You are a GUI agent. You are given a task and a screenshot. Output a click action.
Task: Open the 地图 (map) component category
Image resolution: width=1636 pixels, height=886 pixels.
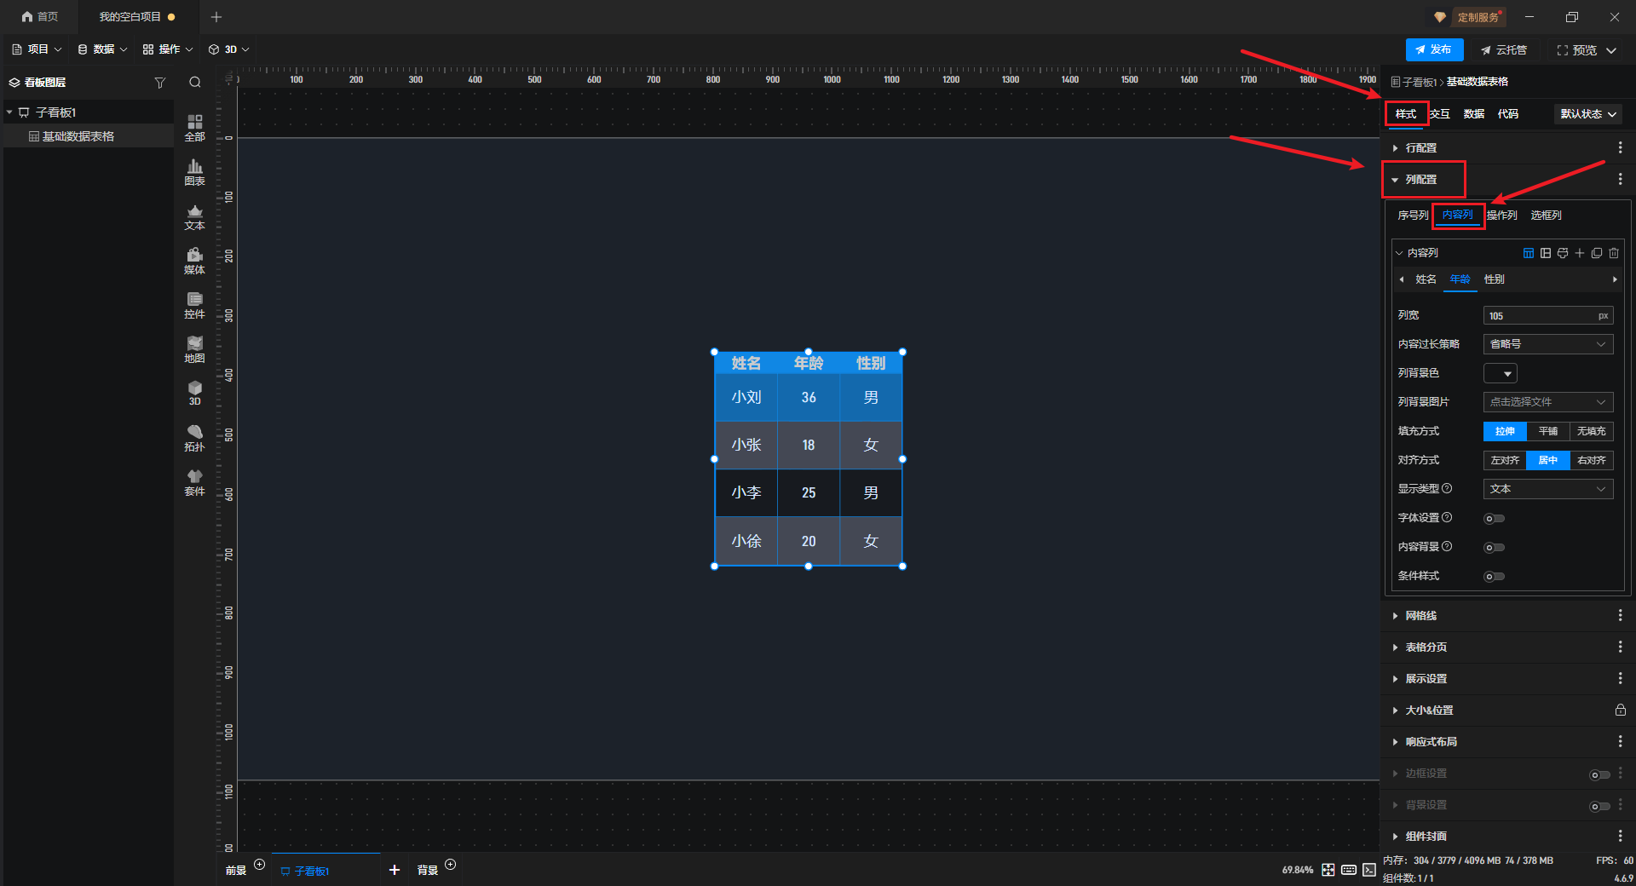coord(194,348)
